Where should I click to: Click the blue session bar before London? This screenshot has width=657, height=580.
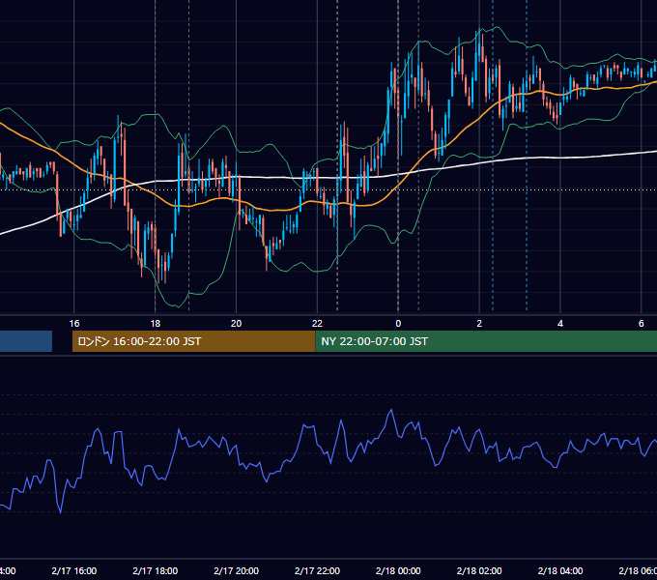pyautogui.click(x=26, y=341)
